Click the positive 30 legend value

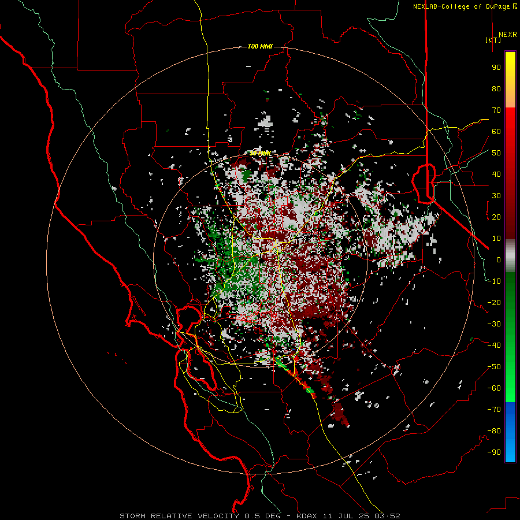[496, 196]
